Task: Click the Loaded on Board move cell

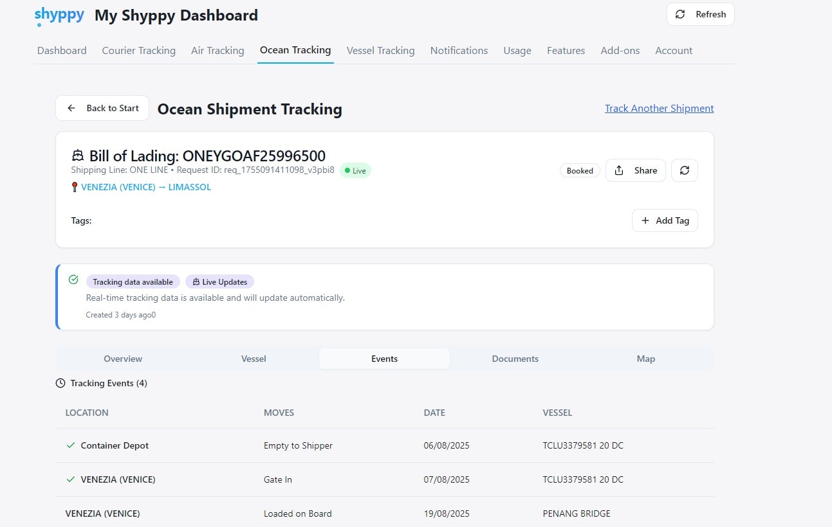Action: (298, 514)
